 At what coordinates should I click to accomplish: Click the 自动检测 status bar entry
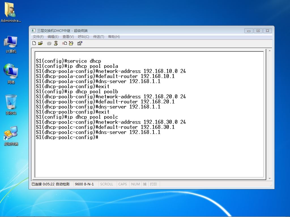(63, 184)
